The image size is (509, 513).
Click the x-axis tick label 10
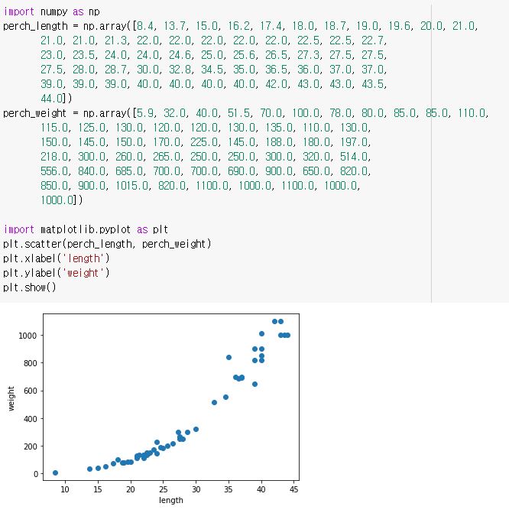[65, 489]
